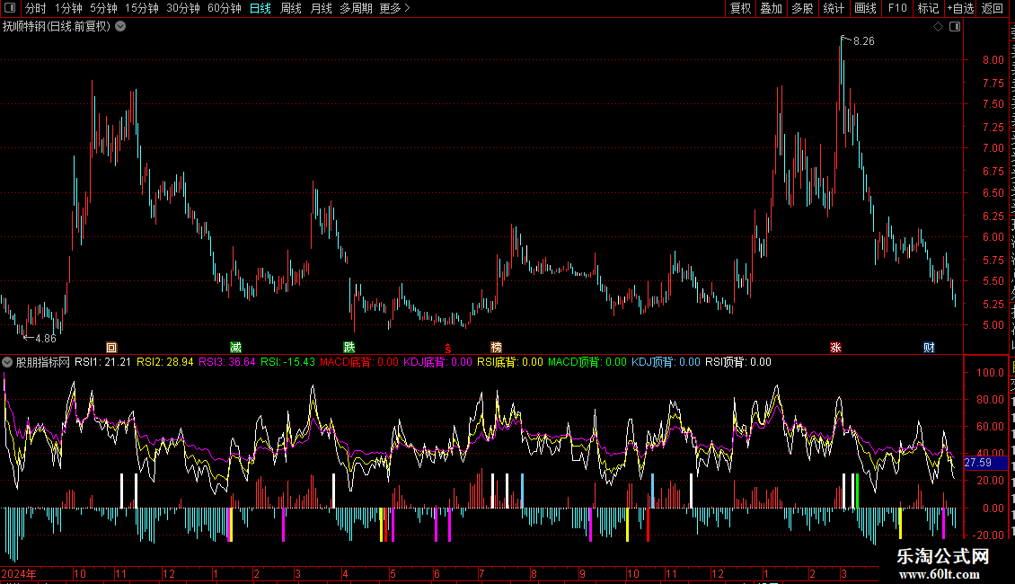
Task: Click the RSI顶背 indicator label
Action: (x=738, y=362)
